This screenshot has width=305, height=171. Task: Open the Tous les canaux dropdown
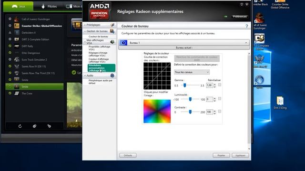[x=192, y=72]
